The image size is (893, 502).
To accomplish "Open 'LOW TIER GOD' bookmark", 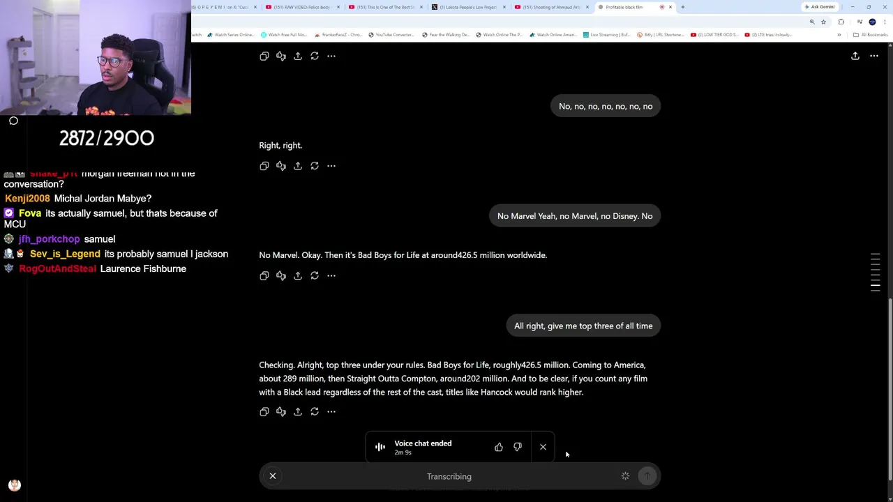I will tap(714, 35).
